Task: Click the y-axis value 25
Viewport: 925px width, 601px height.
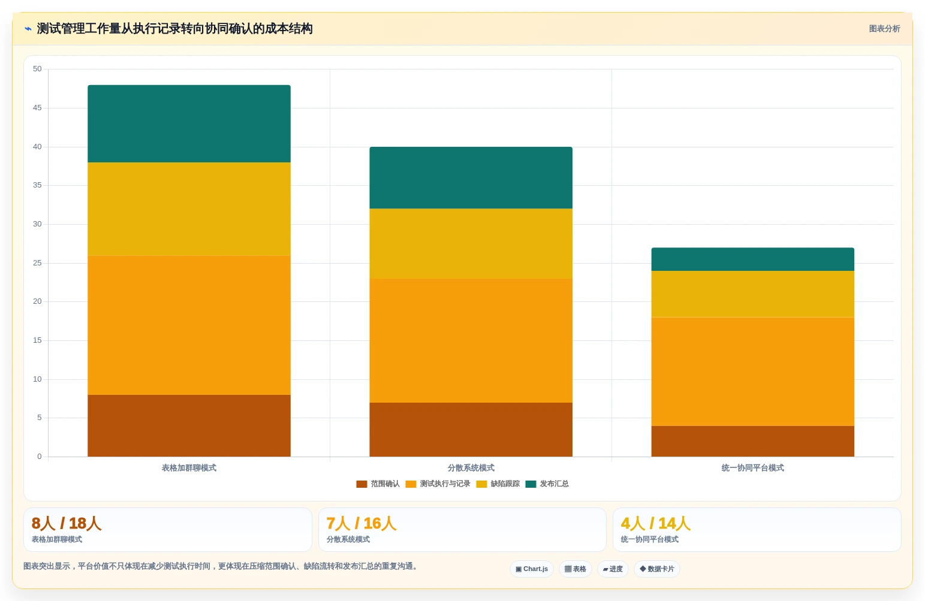Action: pos(37,263)
